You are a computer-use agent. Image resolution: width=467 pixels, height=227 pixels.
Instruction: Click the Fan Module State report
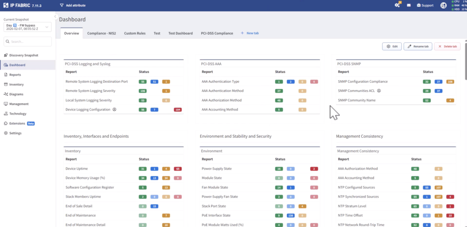(215, 187)
